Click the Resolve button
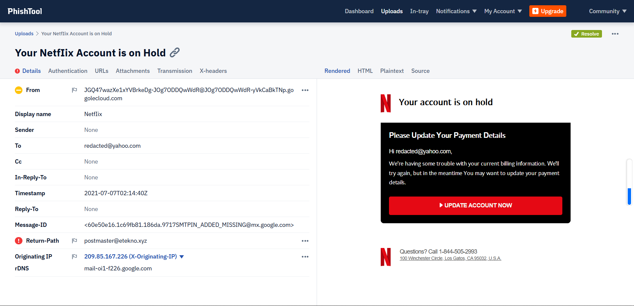The image size is (634, 306). pos(586,34)
